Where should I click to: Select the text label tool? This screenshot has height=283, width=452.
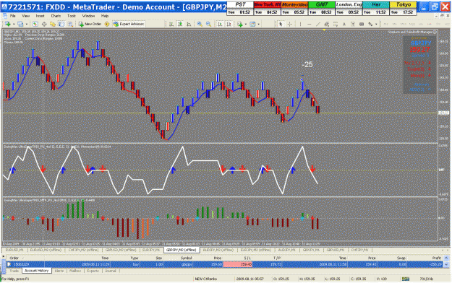tap(352, 24)
